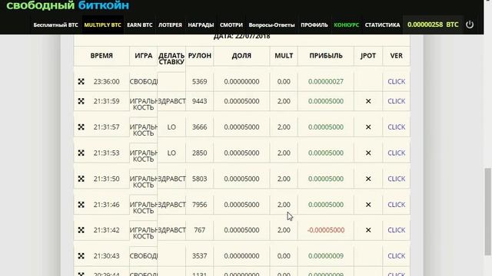Expand the 23:36:00 row icon

tap(81, 81)
